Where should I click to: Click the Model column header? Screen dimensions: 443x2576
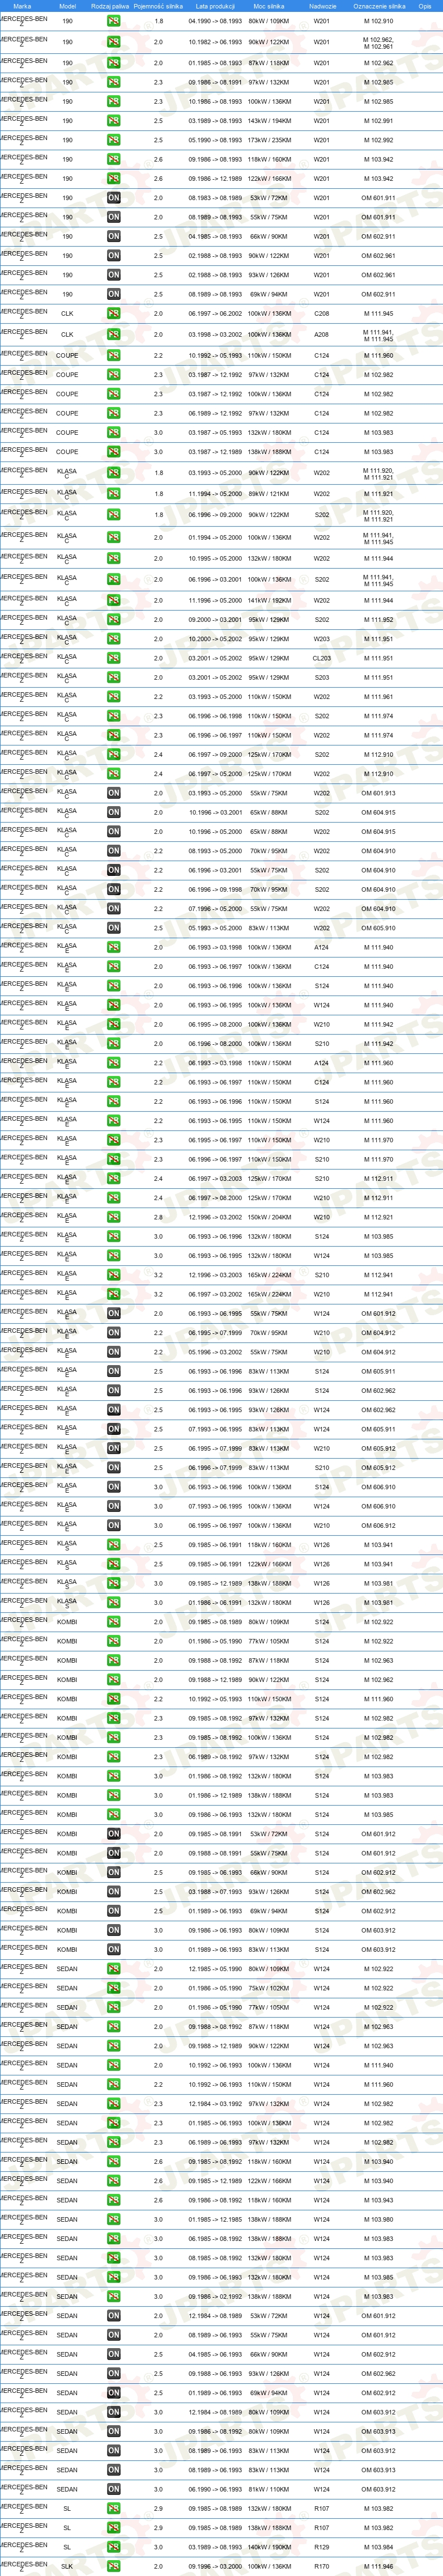(x=67, y=6)
